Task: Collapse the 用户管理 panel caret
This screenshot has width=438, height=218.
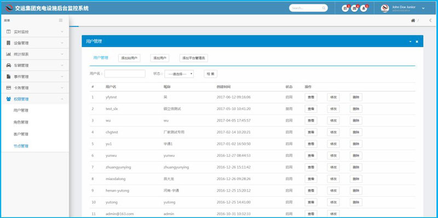Action: 410,42
